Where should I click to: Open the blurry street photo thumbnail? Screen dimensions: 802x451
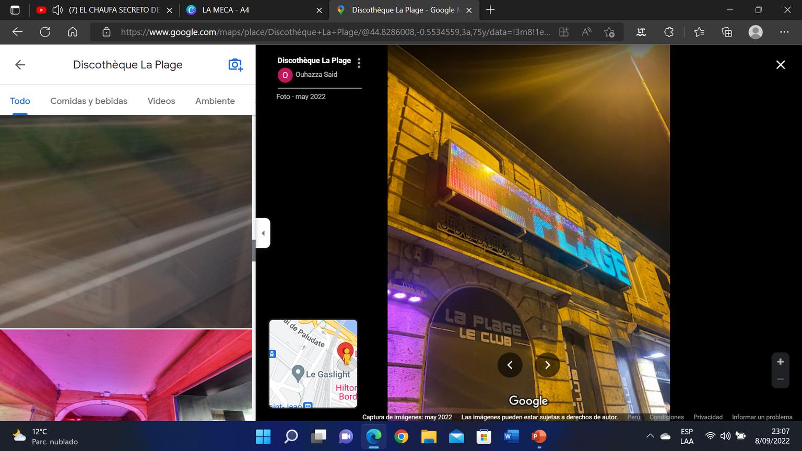tap(126, 221)
